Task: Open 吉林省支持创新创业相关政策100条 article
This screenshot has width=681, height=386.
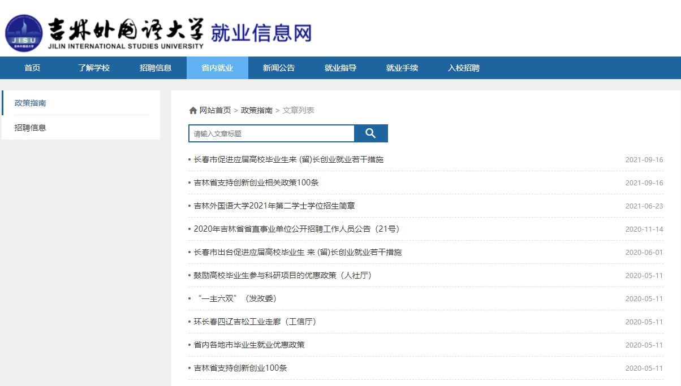Action: point(256,183)
